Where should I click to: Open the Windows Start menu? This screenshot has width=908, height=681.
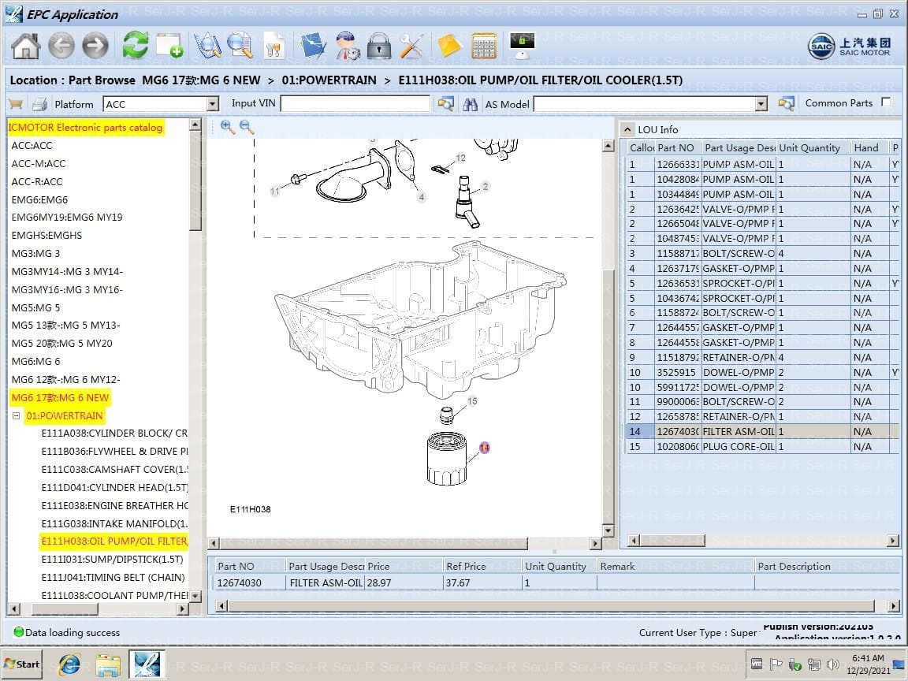click(x=22, y=664)
